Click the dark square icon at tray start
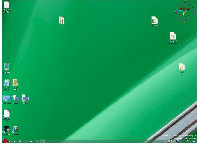The width and height of the screenshot is (197, 144). coord(164,141)
